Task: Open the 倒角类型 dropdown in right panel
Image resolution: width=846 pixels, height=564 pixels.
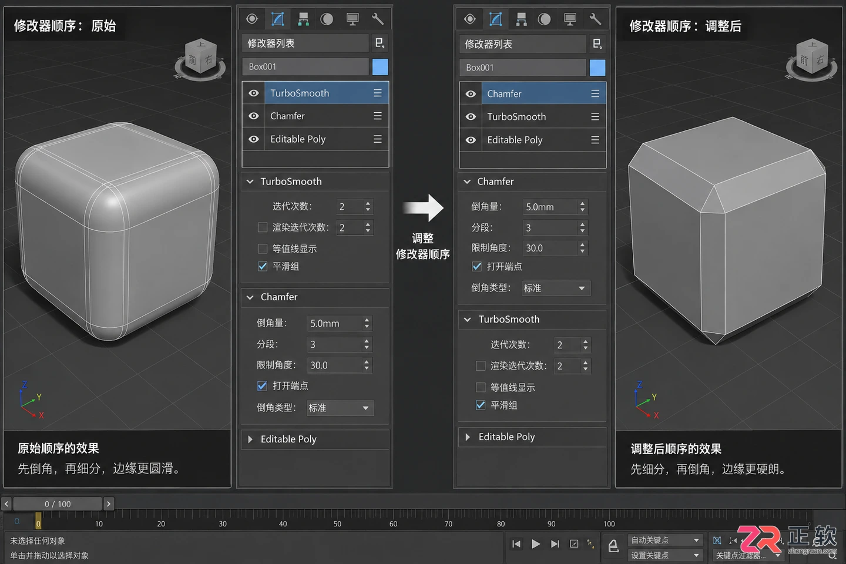Action: (556, 288)
